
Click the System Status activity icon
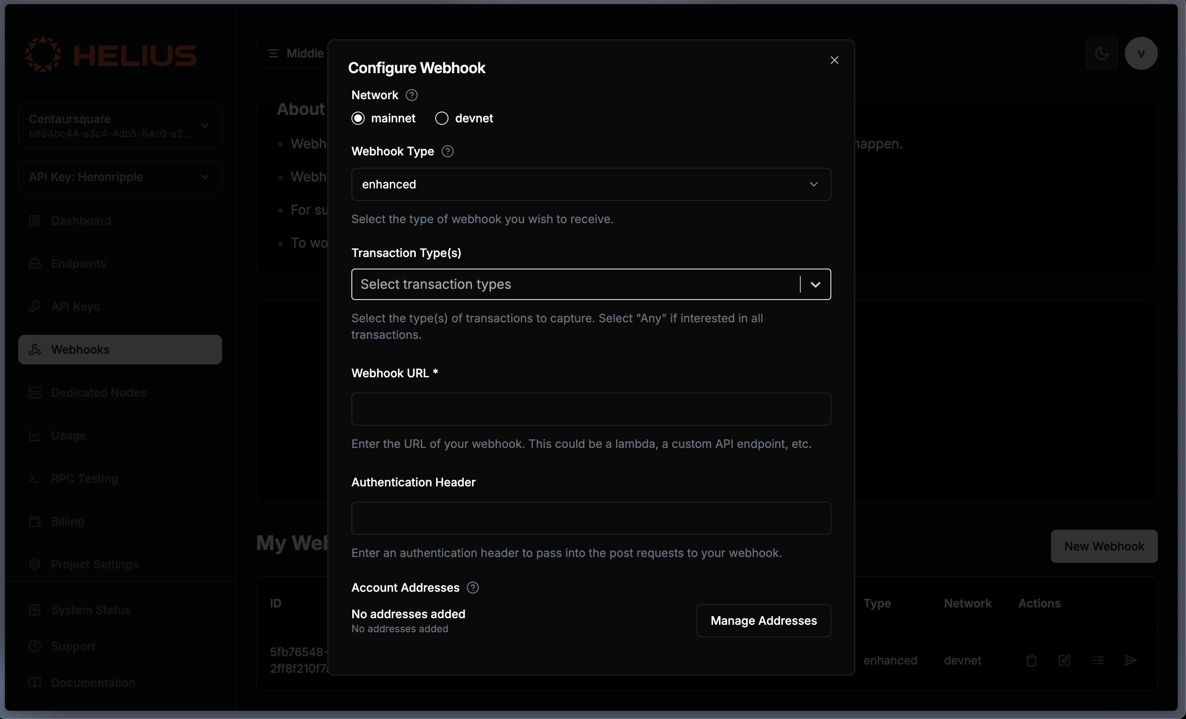(x=35, y=609)
